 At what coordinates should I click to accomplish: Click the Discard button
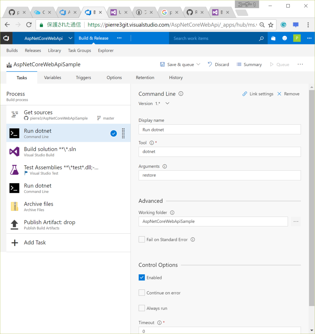[218, 64]
